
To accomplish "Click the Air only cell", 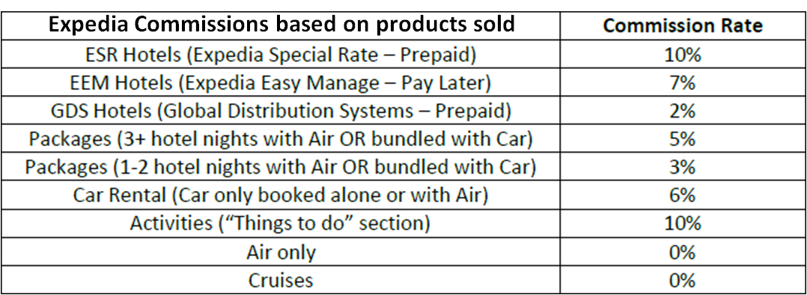I will pos(281,252).
